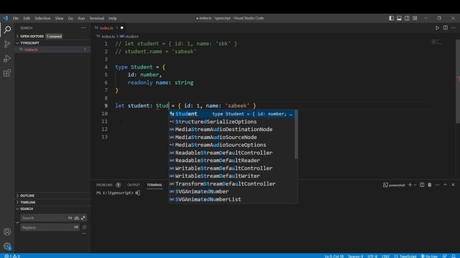This screenshot has height=258, width=460.
Task: Toggle search details ellipsis below Replace
Action: pyautogui.click(x=83, y=234)
